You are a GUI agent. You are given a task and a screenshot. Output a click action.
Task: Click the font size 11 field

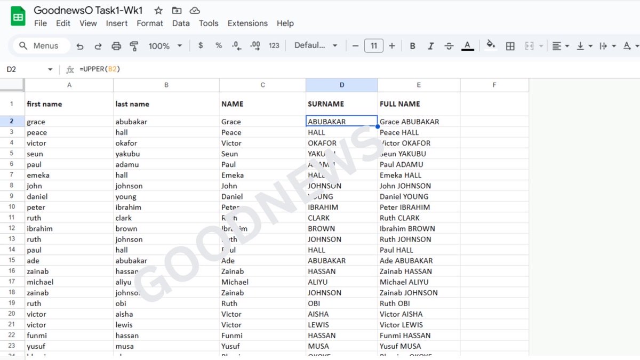374,46
